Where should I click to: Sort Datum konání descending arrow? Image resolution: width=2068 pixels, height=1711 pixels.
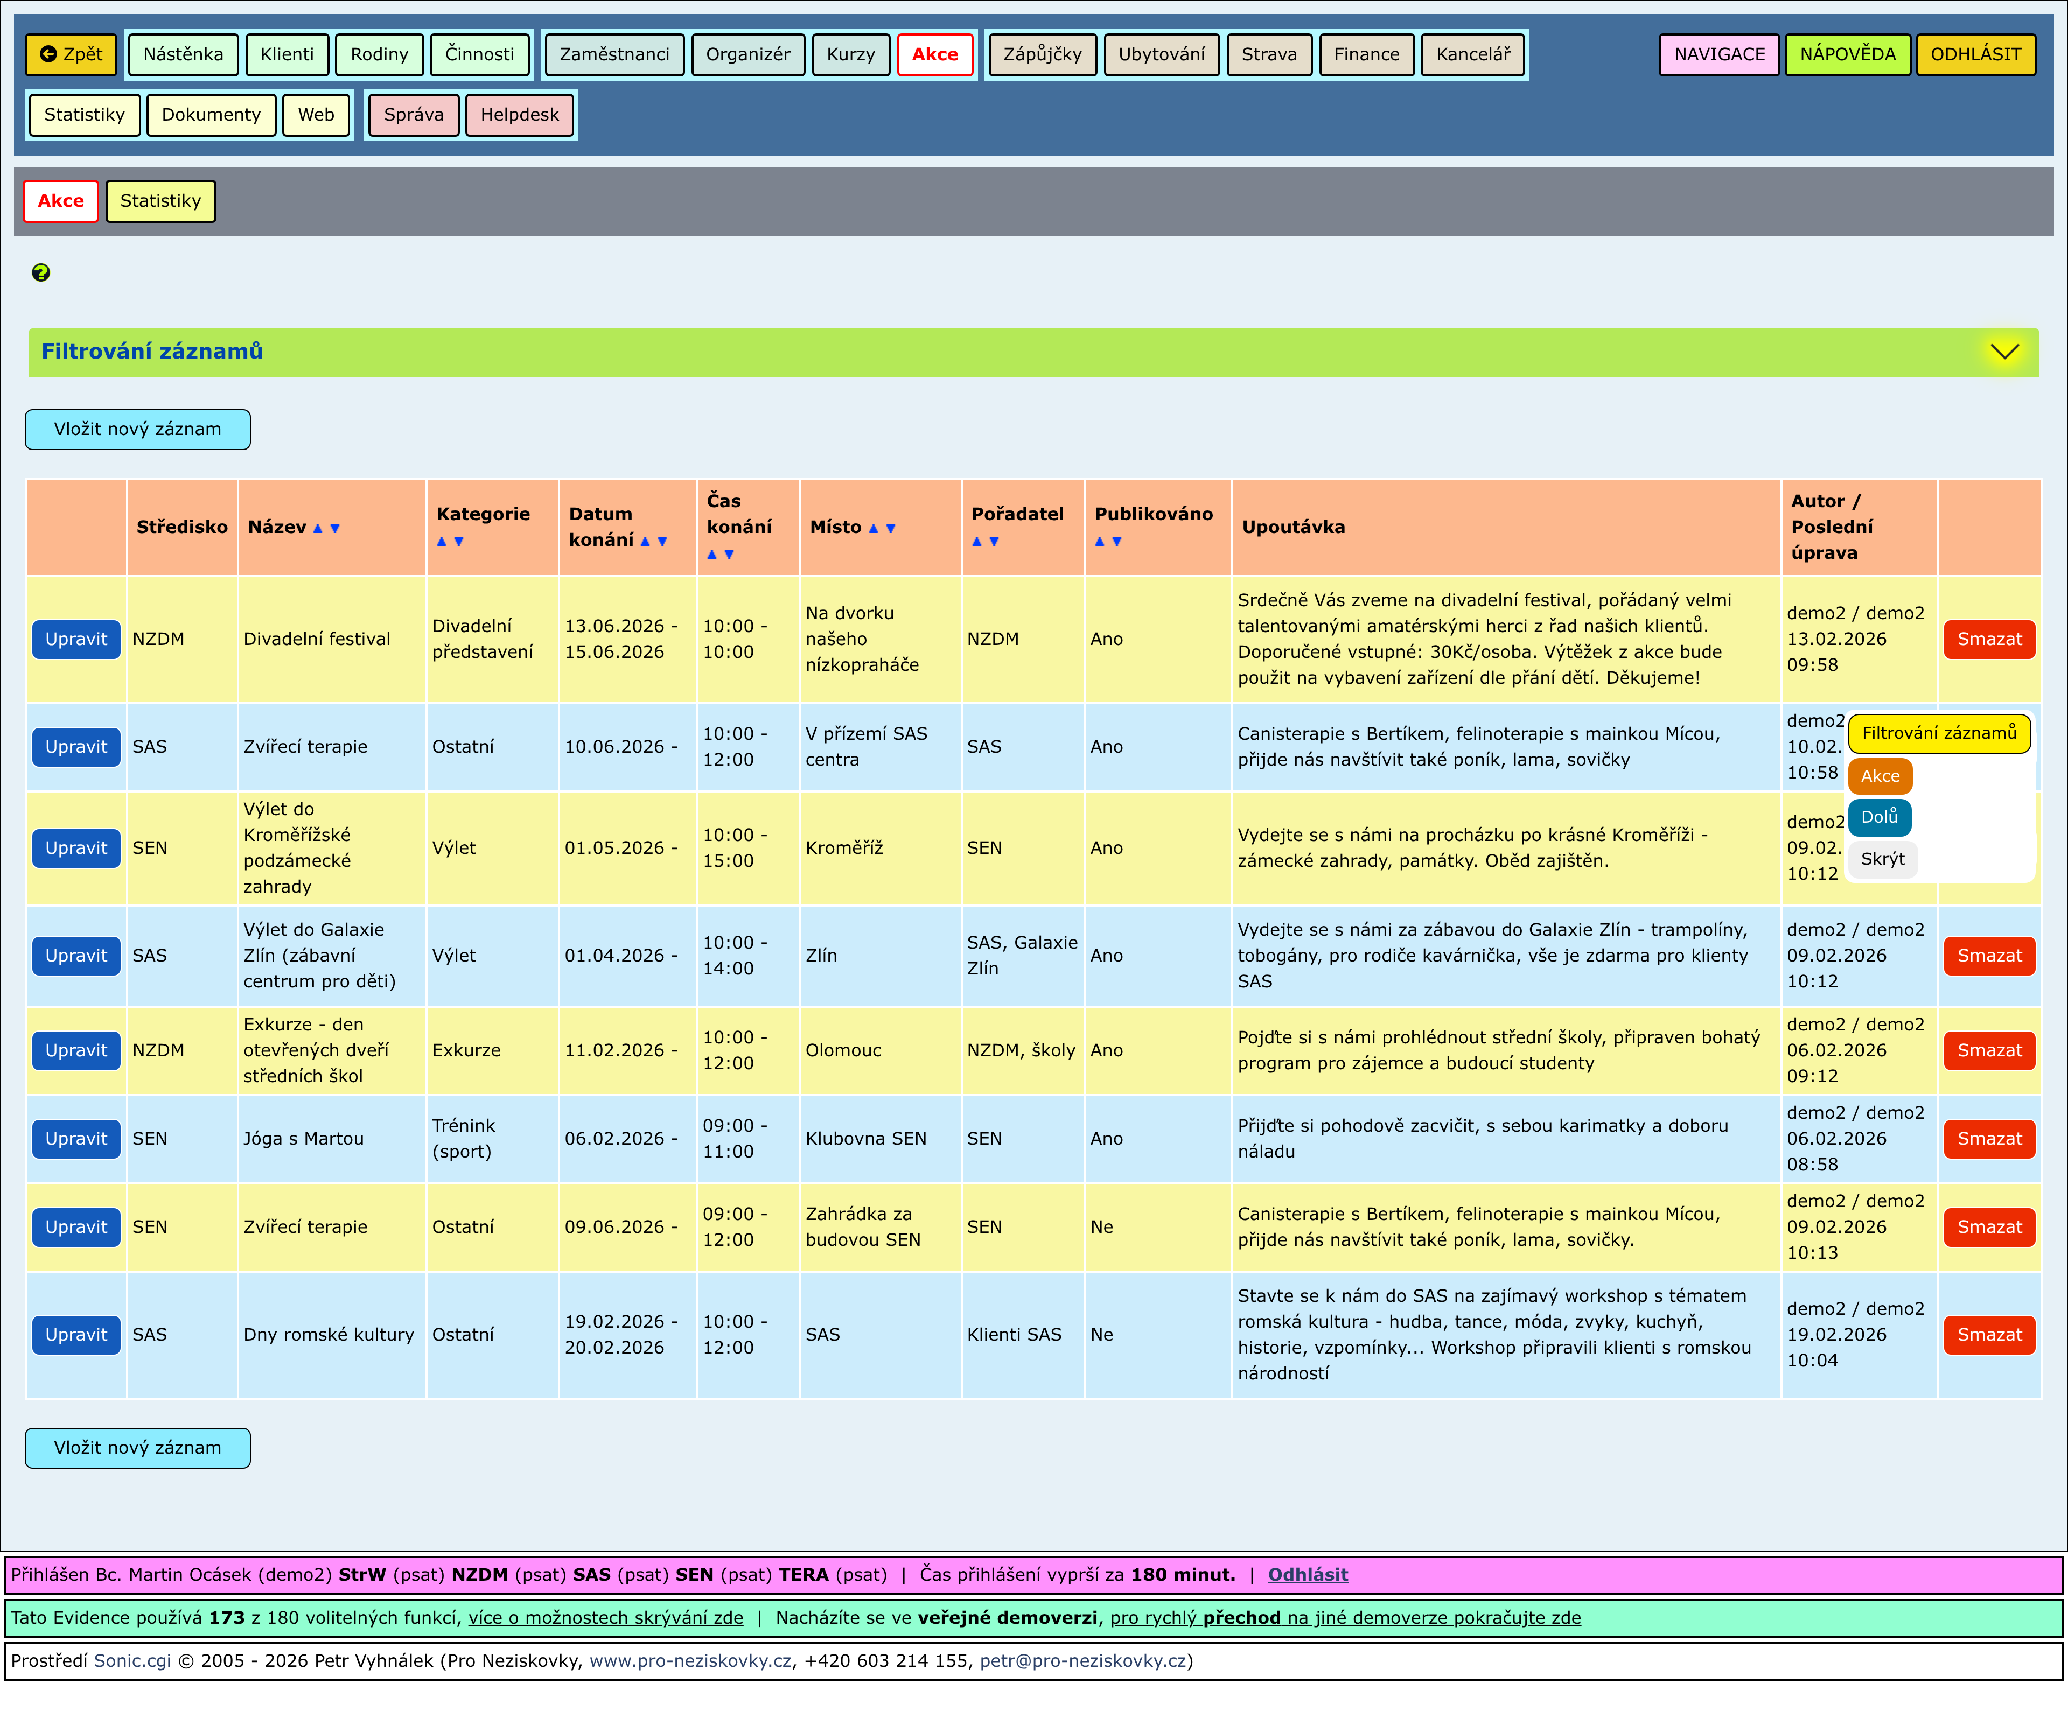point(662,542)
